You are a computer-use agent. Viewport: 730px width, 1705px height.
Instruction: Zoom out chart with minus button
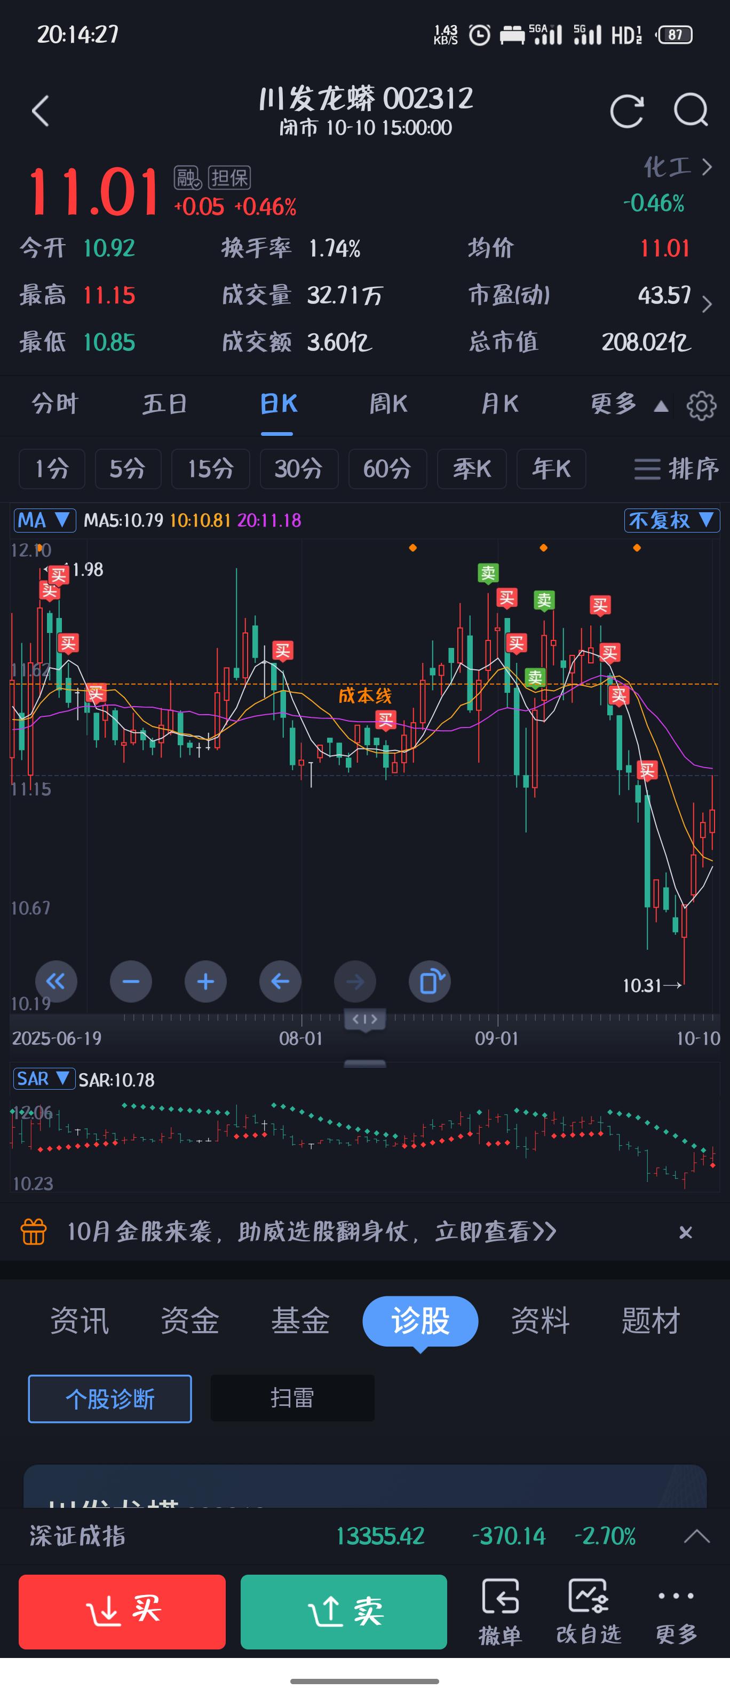131,981
